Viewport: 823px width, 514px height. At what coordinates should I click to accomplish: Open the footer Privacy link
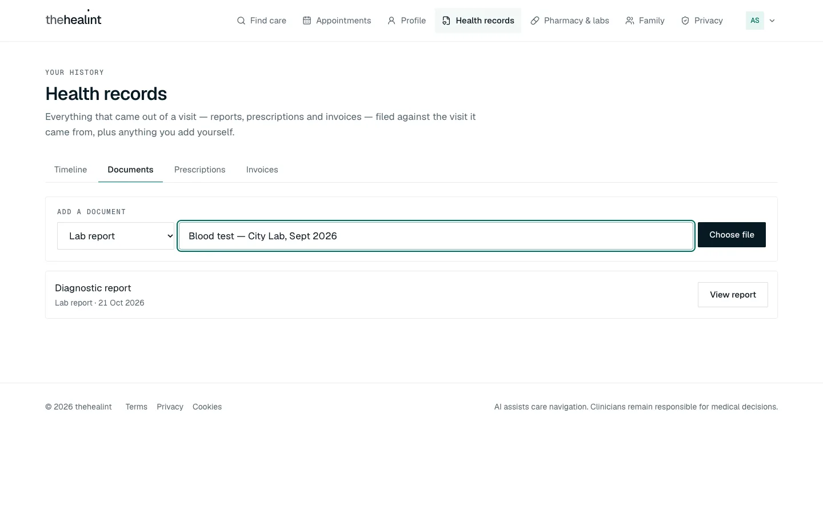tap(170, 407)
